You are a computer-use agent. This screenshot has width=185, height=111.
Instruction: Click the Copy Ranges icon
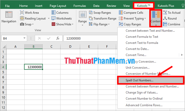[121, 24]
